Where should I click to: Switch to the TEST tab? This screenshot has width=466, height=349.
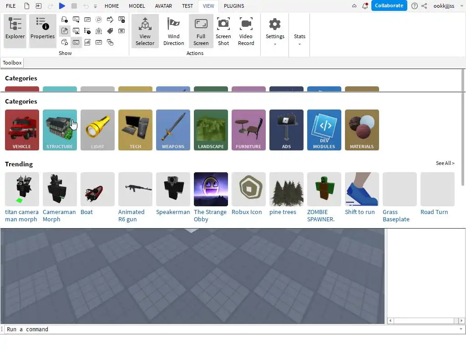pos(187,6)
